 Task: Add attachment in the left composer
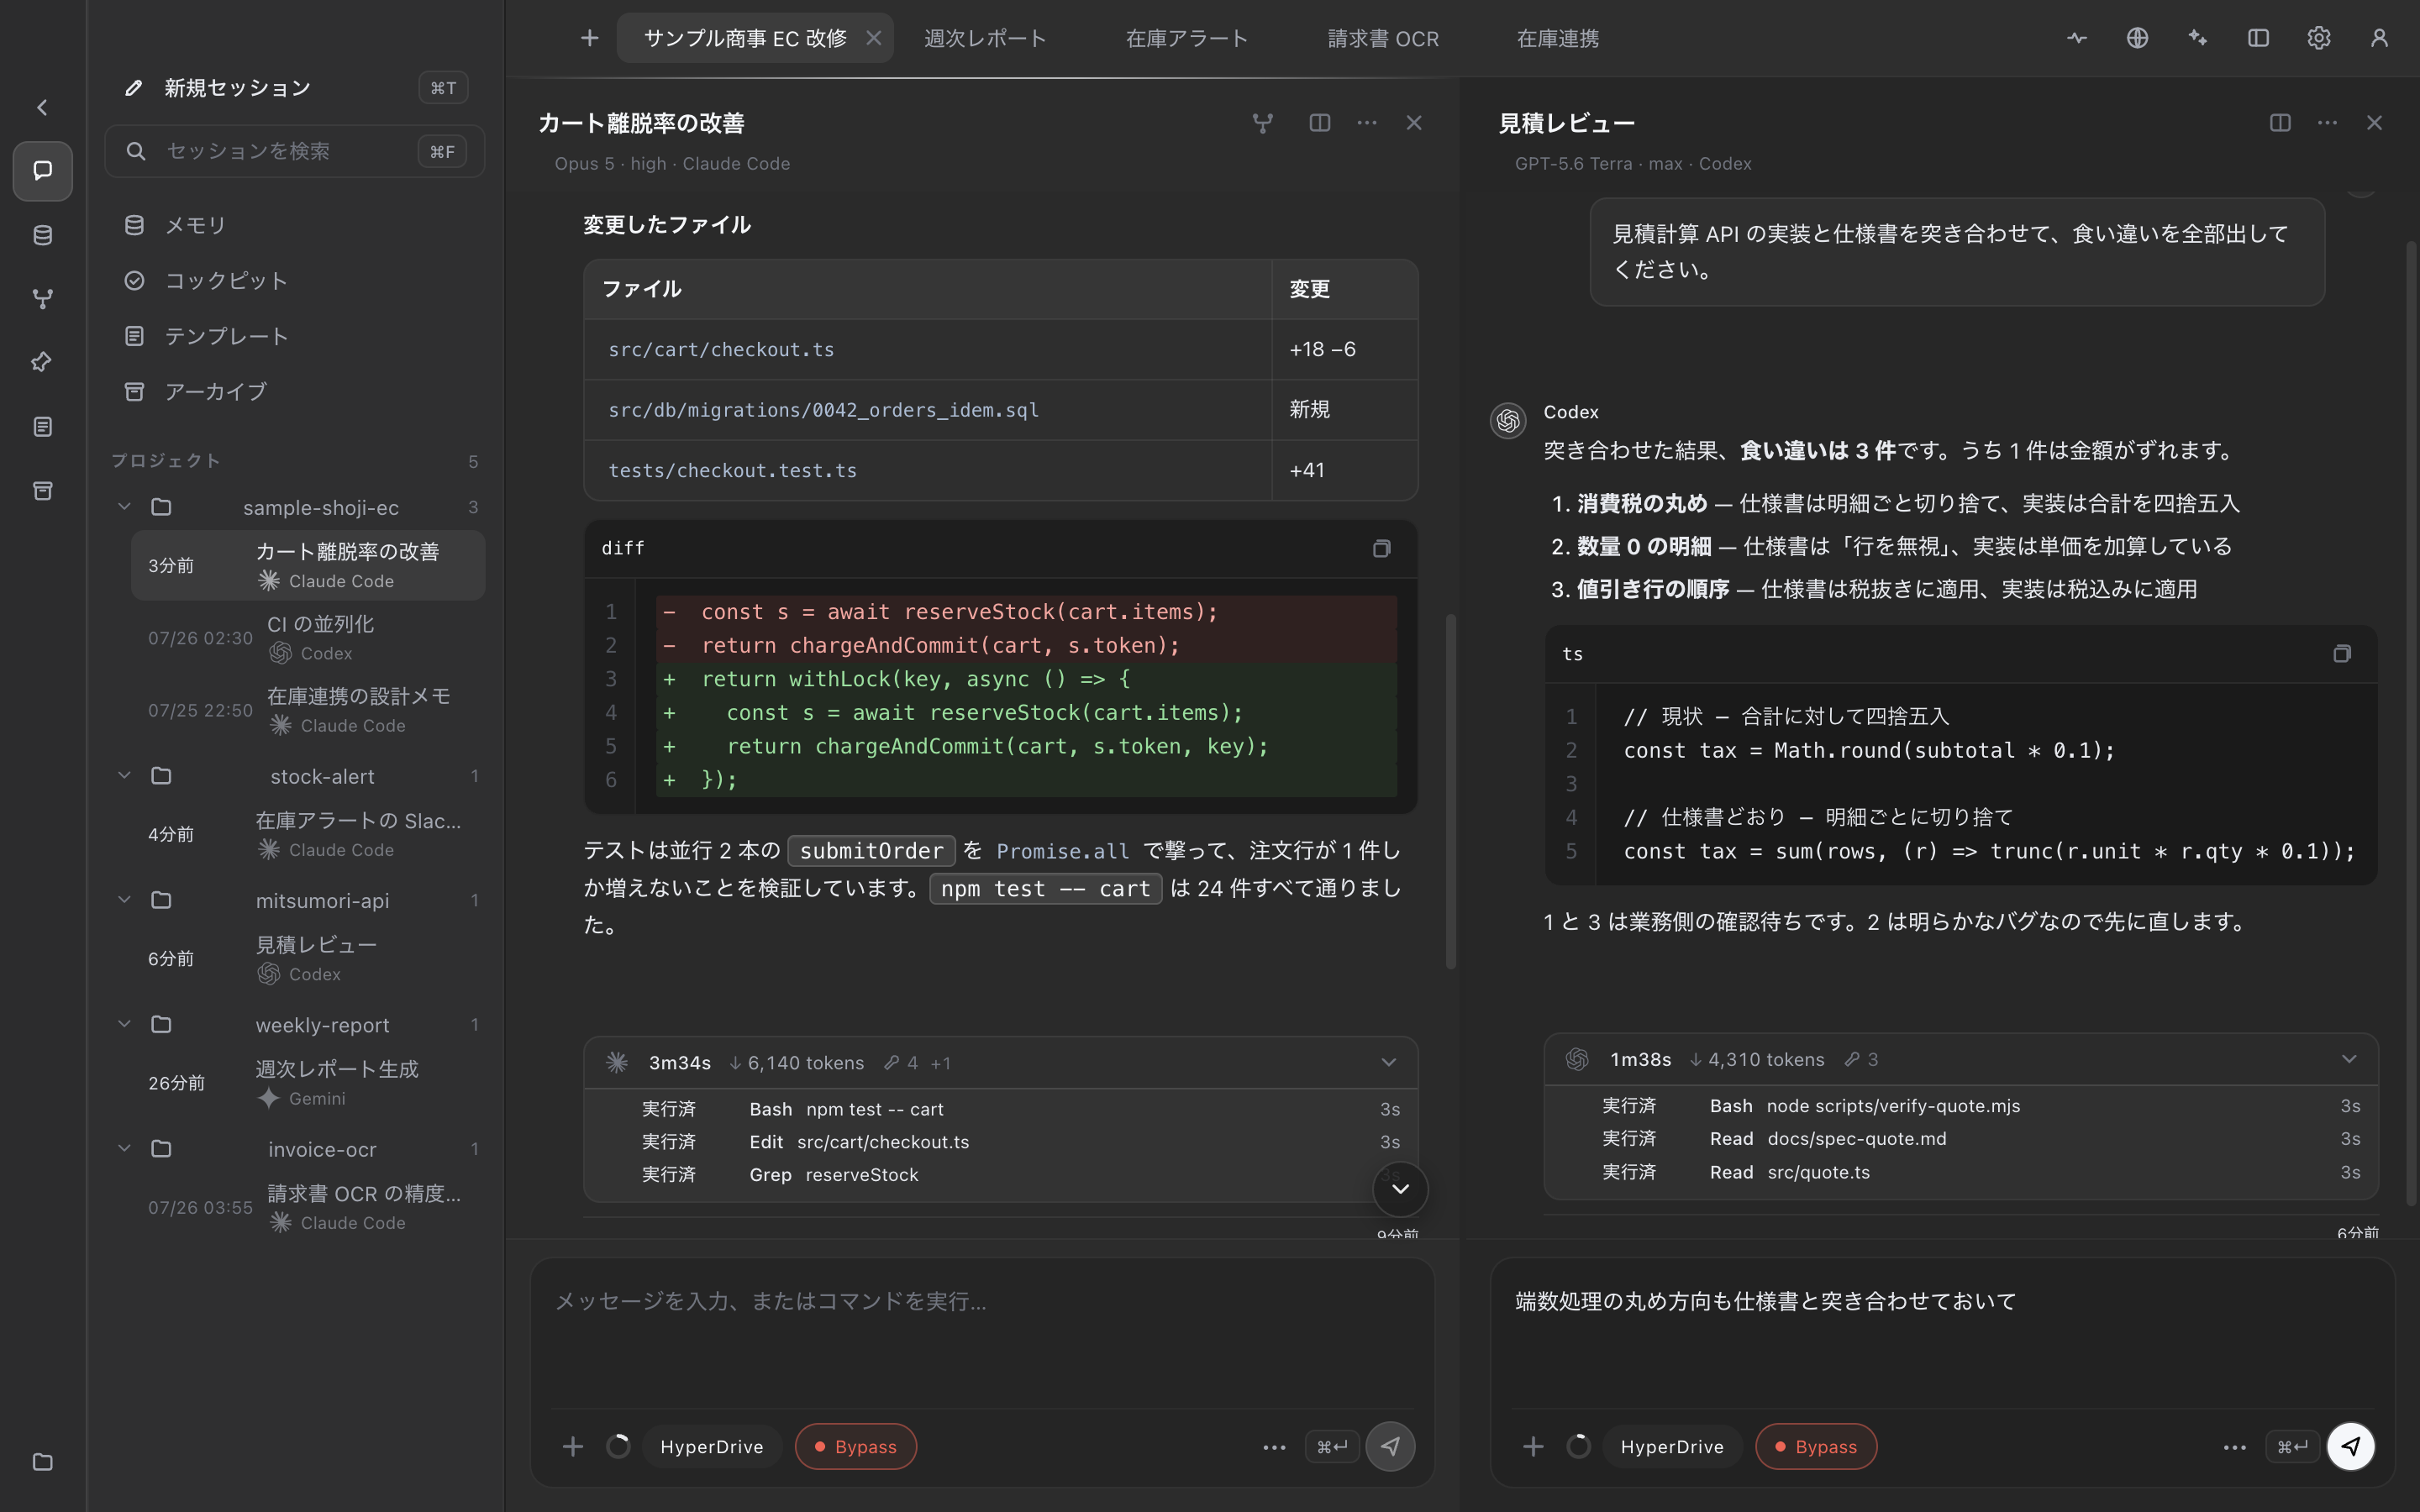click(x=573, y=1446)
